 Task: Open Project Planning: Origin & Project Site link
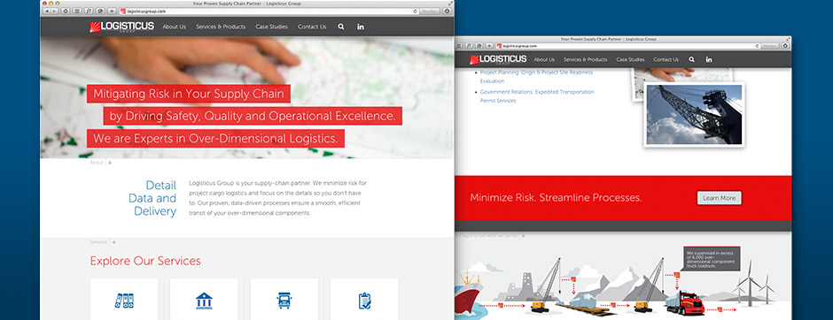pyautogui.click(x=536, y=76)
